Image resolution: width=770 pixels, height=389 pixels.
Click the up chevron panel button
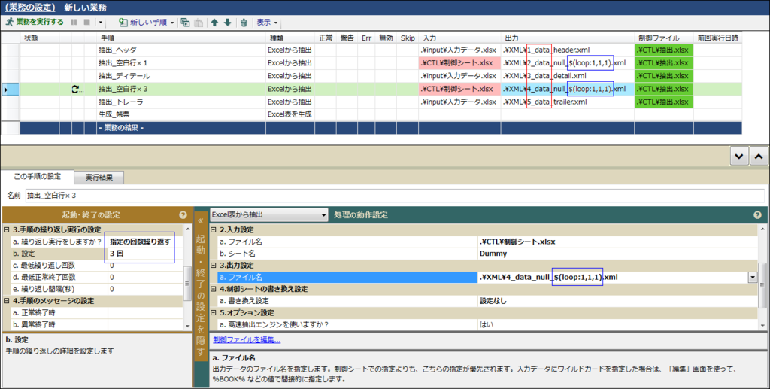pyautogui.click(x=759, y=157)
